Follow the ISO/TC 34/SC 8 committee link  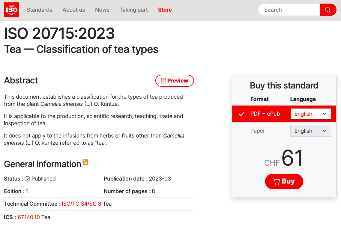coord(81,204)
